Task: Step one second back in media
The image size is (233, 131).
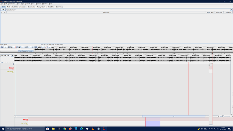Action: (x=9, y=47)
